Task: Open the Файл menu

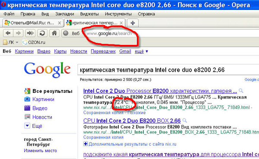Action: [9, 14]
